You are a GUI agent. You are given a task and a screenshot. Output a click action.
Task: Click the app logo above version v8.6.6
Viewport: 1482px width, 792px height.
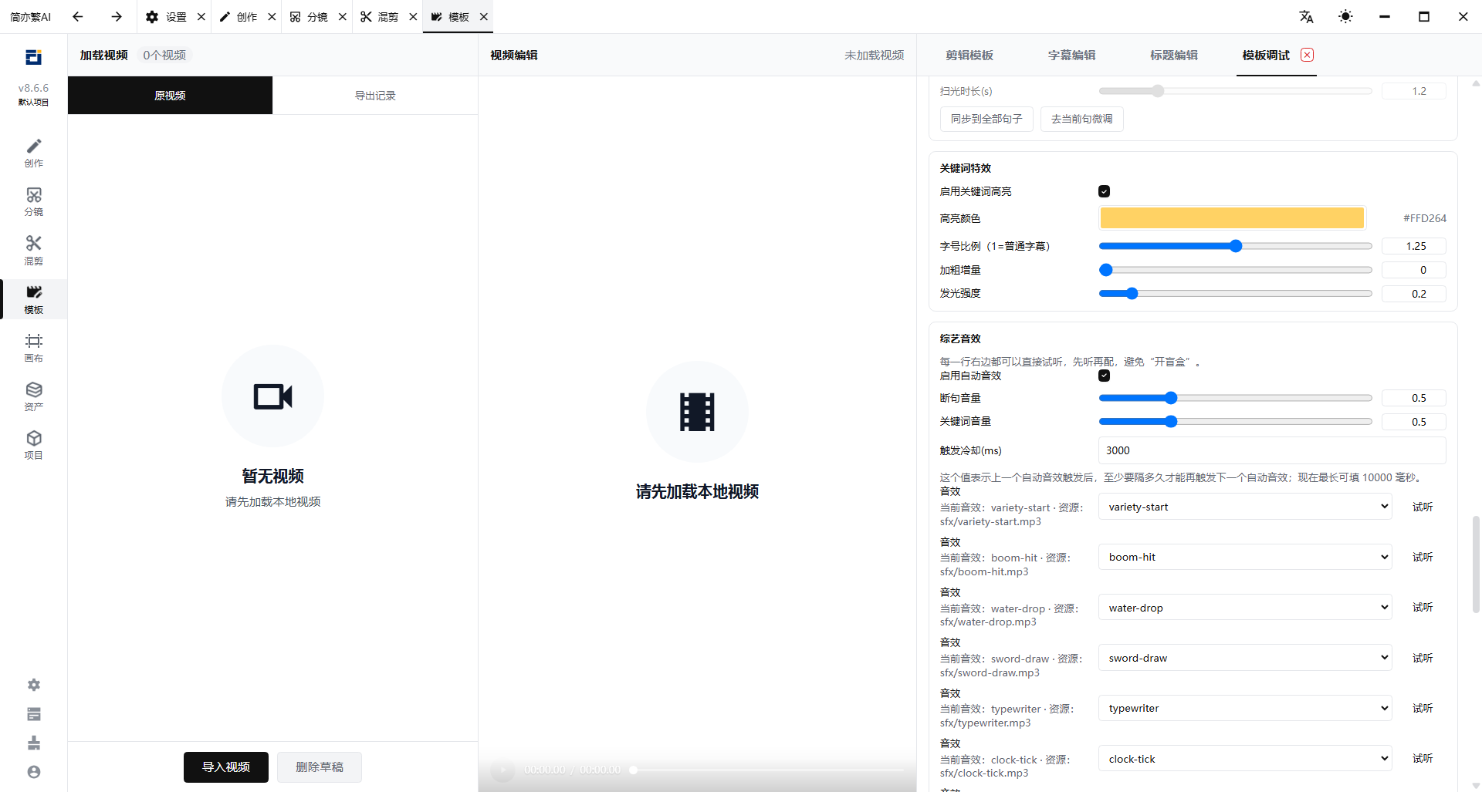click(x=33, y=57)
